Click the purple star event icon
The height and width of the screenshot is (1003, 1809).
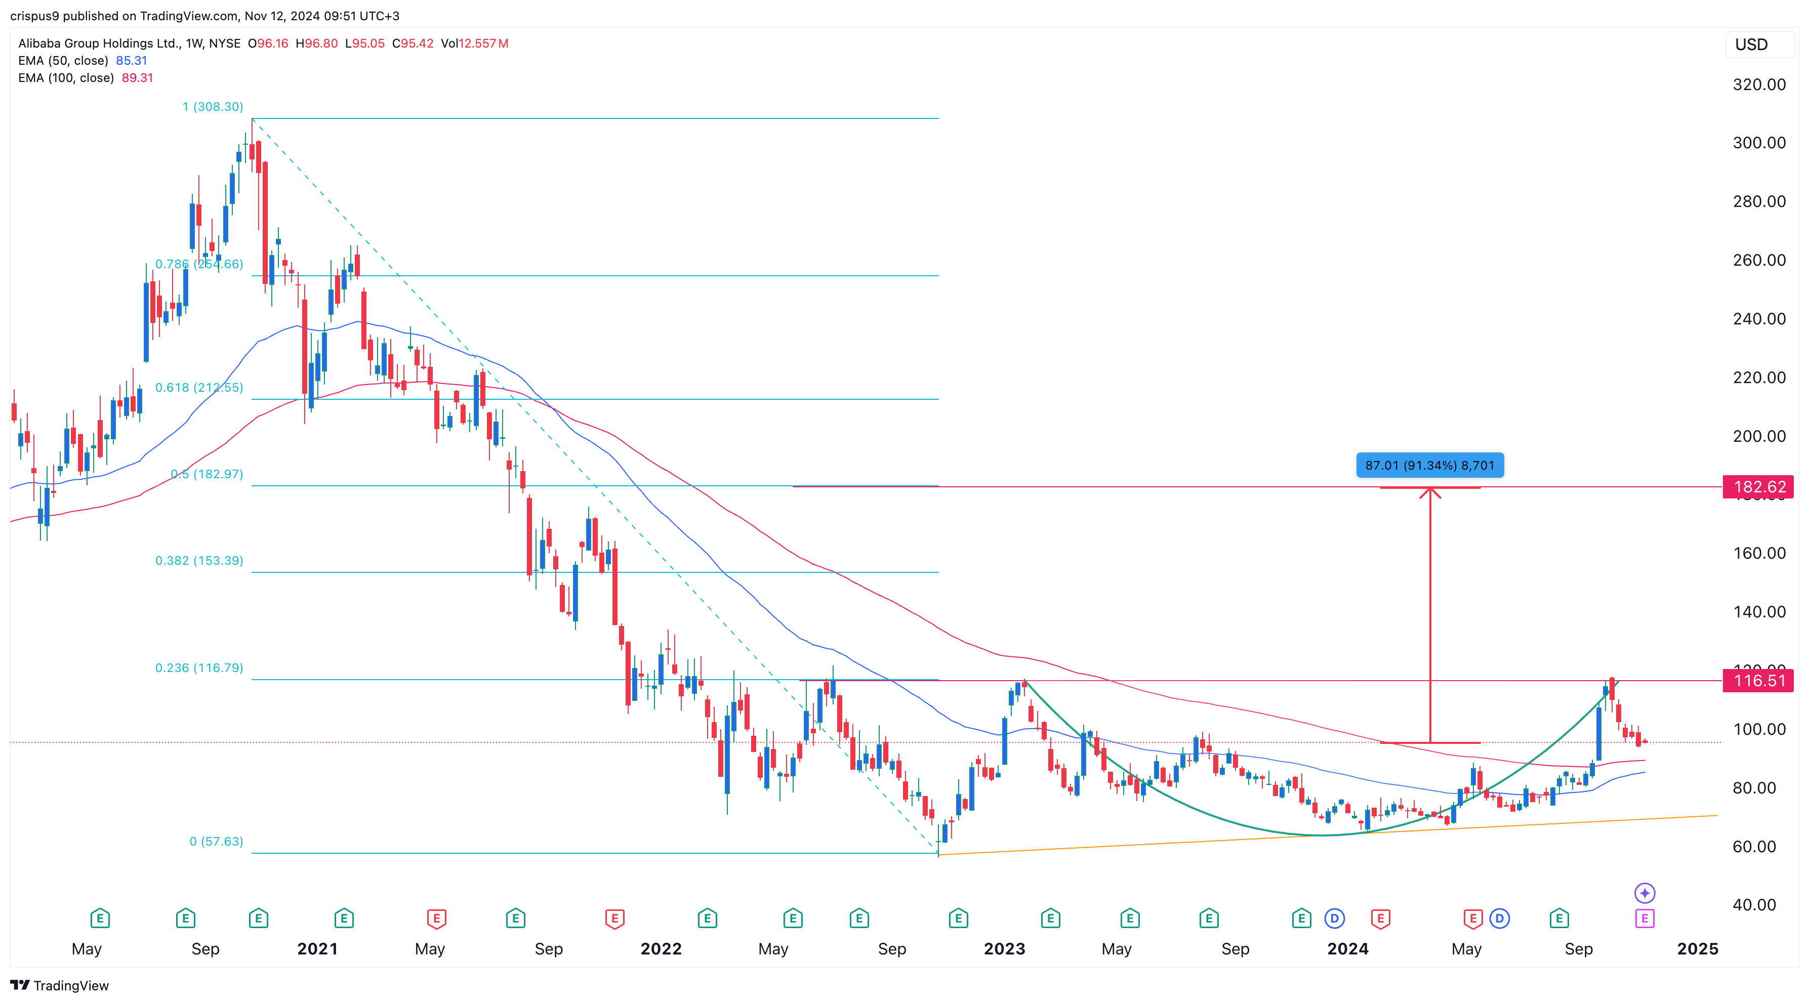(x=1644, y=893)
